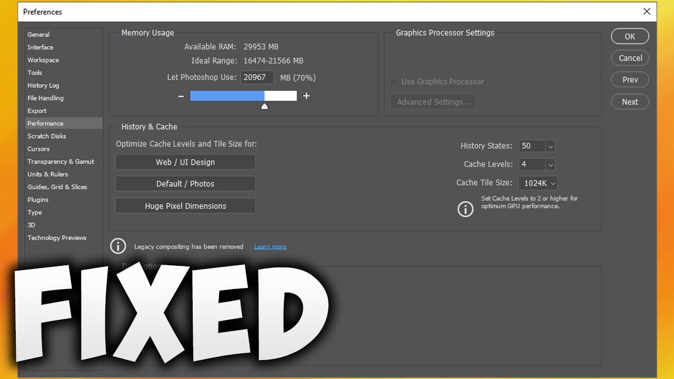The image size is (674, 379).
Task: Click the memory usage slider handle
Action: (x=264, y=106)
